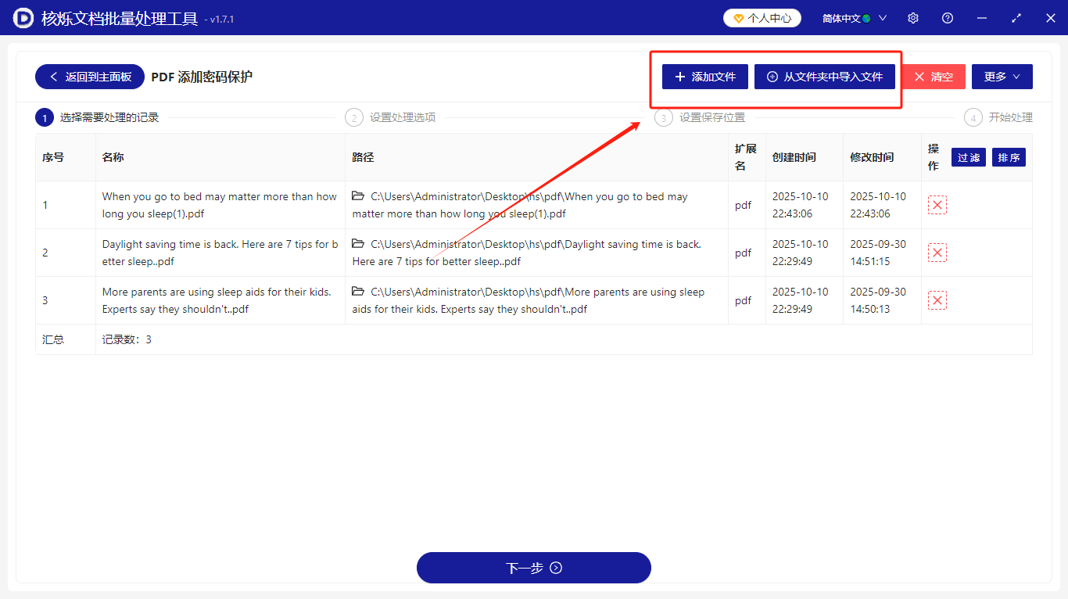Open settings using the gear icon
Image resolution: width=1068 pixels, height=599 pixels.
912,16
